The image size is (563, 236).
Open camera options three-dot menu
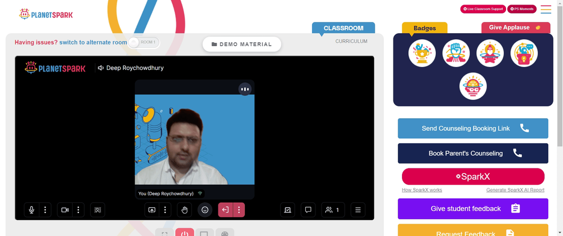[x=78, y=210]
